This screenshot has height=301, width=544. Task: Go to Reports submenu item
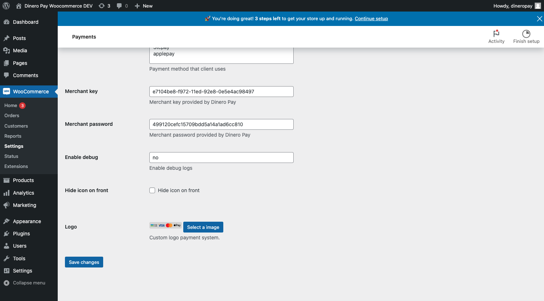(x=13, y=136)
